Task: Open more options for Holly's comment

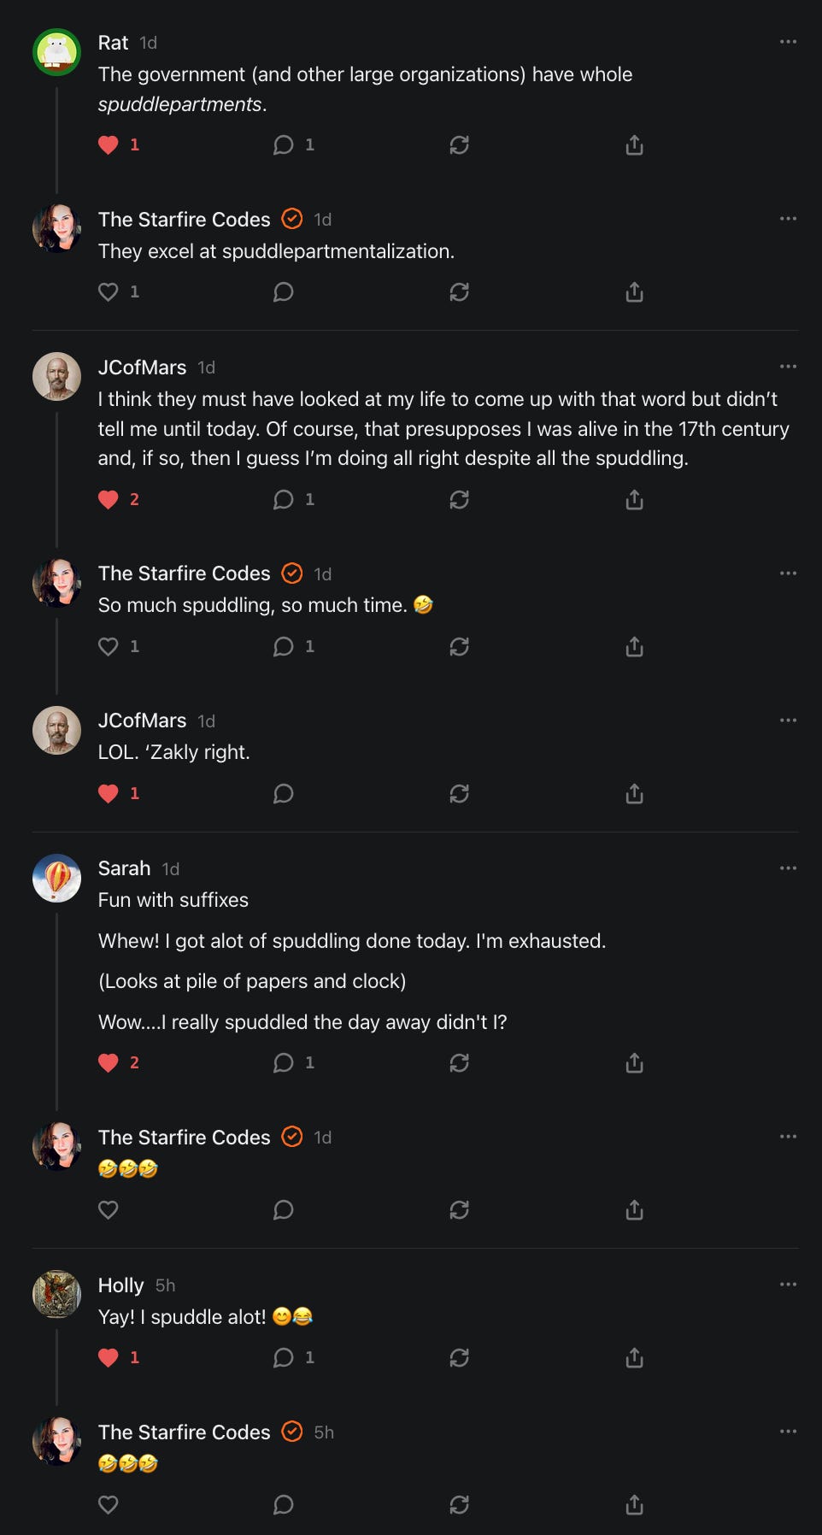Action: coord(788,1285)
